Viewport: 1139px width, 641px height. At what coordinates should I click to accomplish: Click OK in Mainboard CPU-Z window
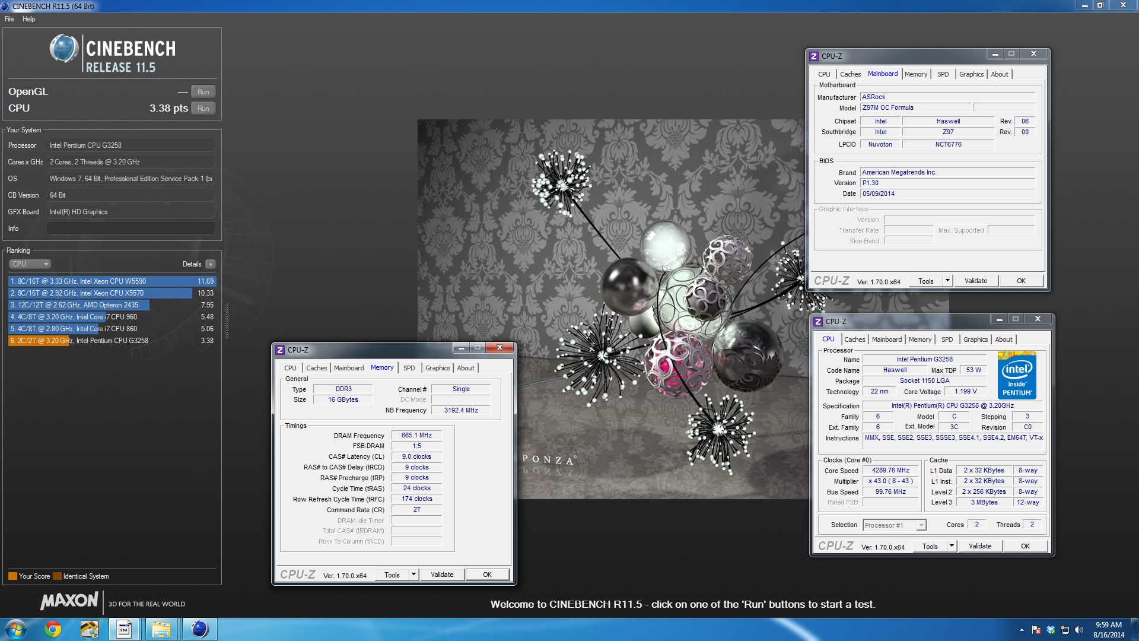point(1021,281)
